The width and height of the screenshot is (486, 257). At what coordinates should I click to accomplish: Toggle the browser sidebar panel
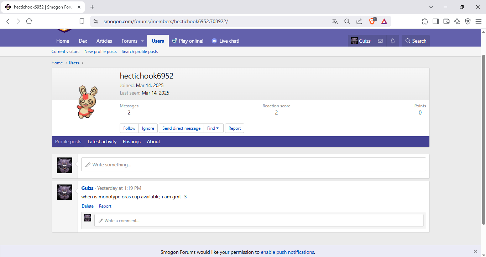(x=435, y=21)
